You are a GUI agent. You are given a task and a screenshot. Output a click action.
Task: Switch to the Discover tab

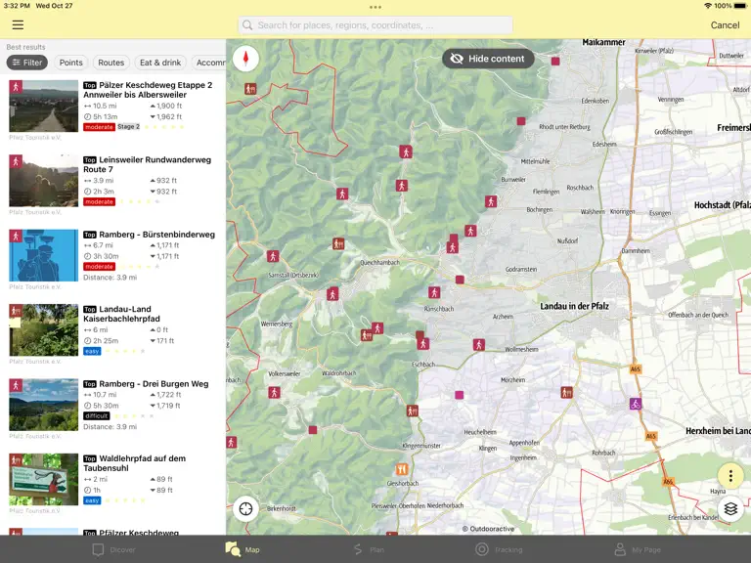pos(114,549)
